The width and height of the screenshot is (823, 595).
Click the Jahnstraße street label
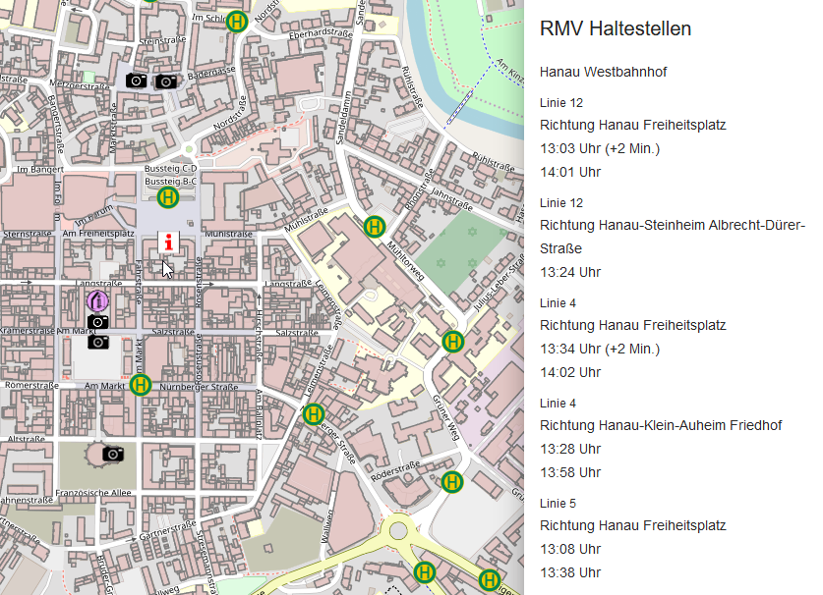click(x=451, y=199)
